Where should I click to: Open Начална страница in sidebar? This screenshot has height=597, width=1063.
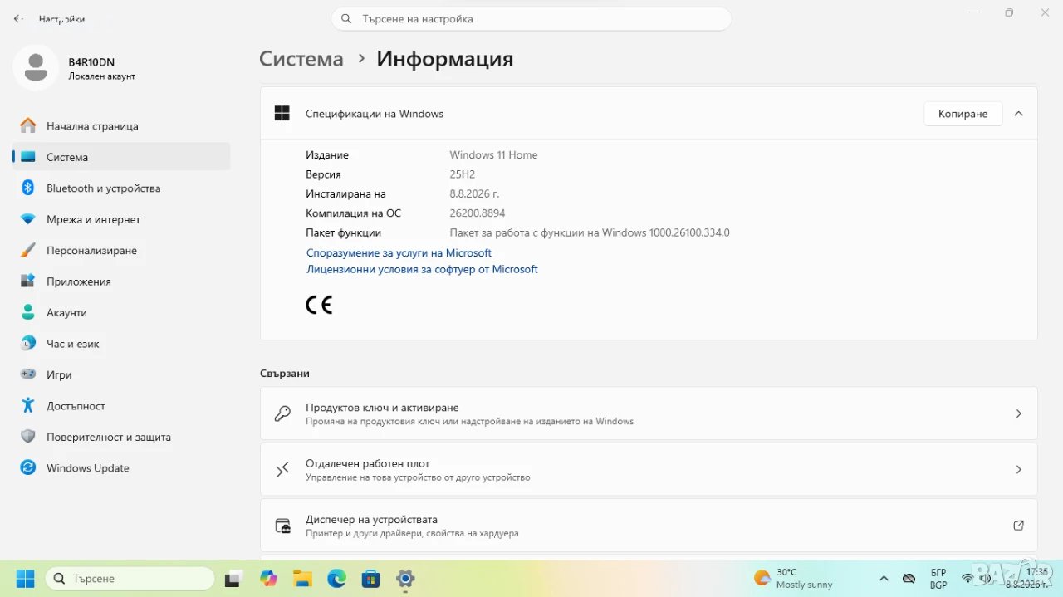pos(121,126)
